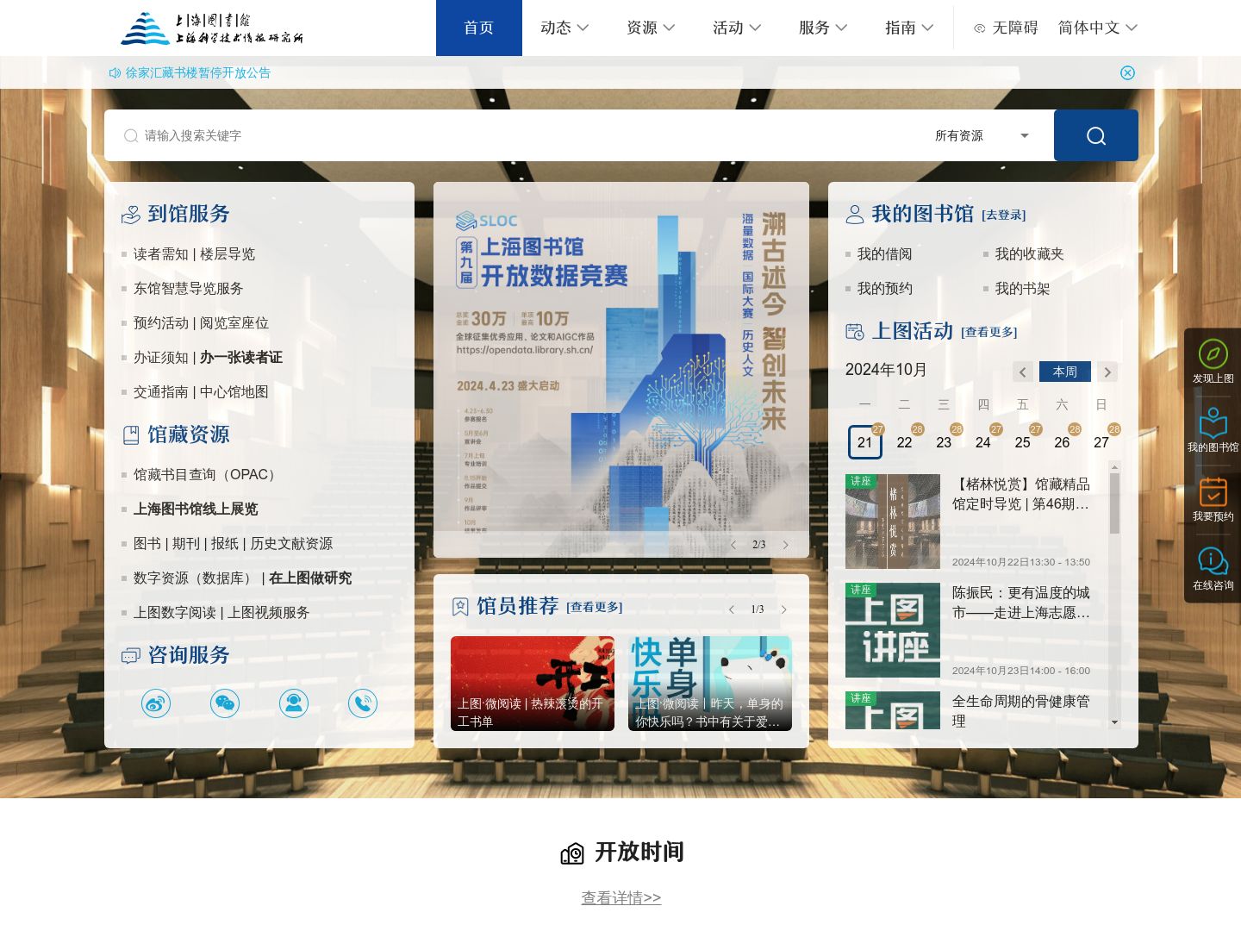Viewport: 1241px width, 931px height.
Task: Open 上图活动 查看更多 link
Action: point(989,333)
